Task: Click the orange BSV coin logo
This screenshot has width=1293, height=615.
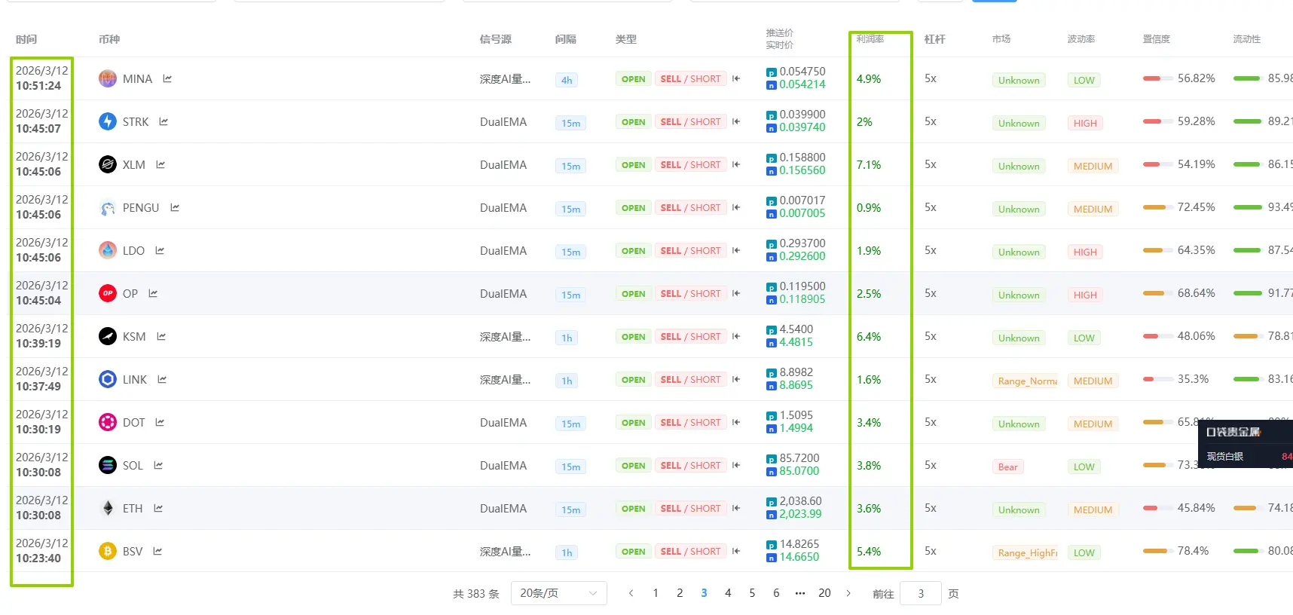Action: click(x=108, y=551)
